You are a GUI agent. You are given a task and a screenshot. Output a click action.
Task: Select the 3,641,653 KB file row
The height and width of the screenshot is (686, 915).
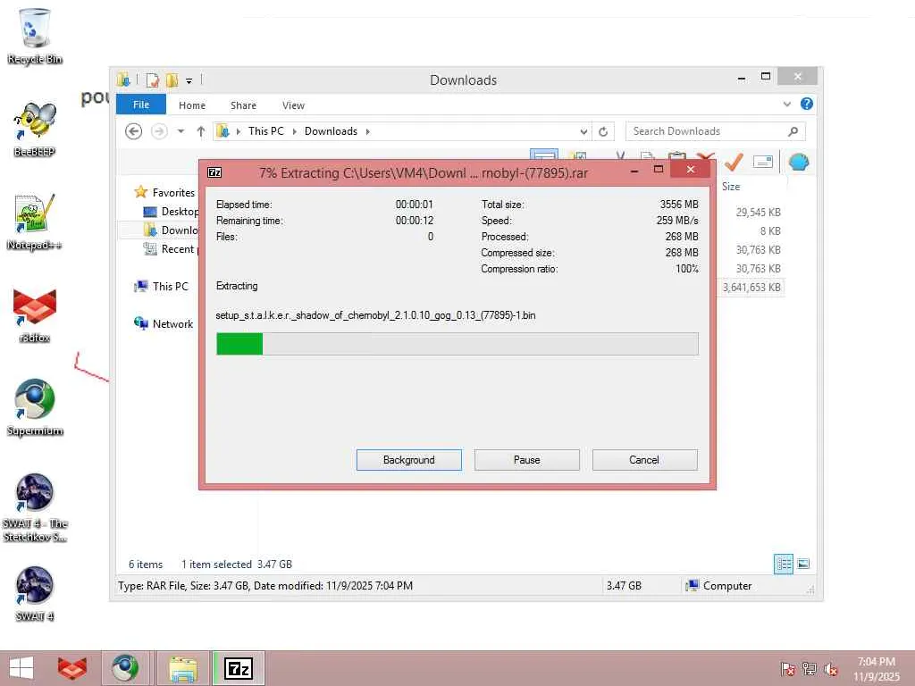751,287
